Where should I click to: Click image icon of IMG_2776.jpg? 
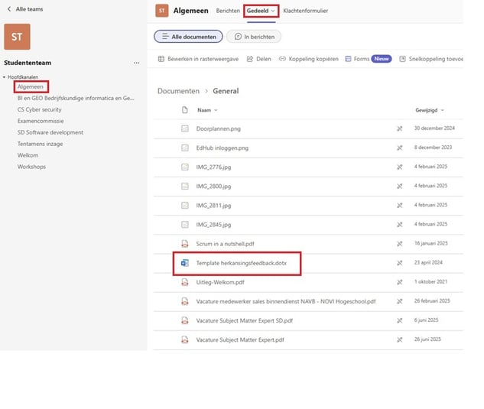[x=184, y=167]
